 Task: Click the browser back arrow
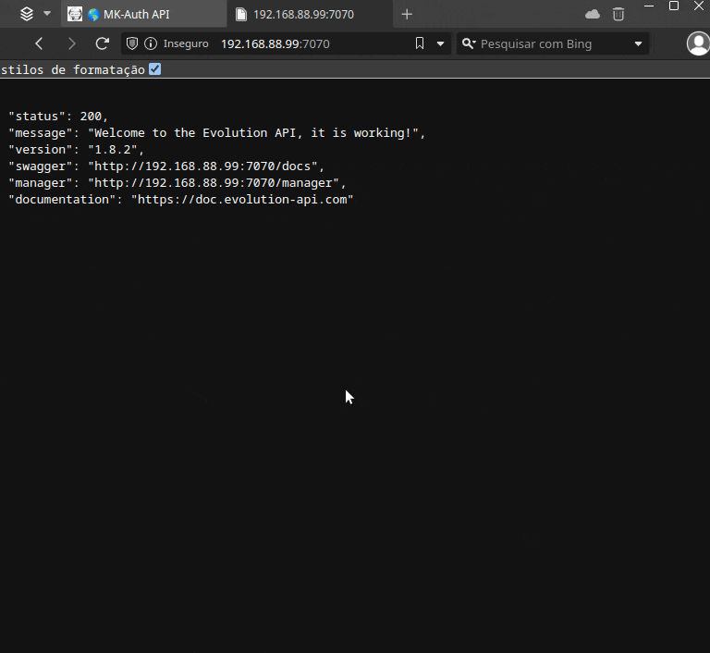tap(39, 43)
